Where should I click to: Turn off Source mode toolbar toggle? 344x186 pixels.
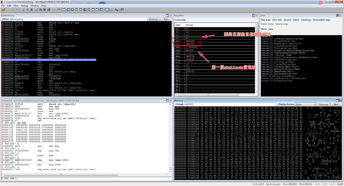click(111, 10)
